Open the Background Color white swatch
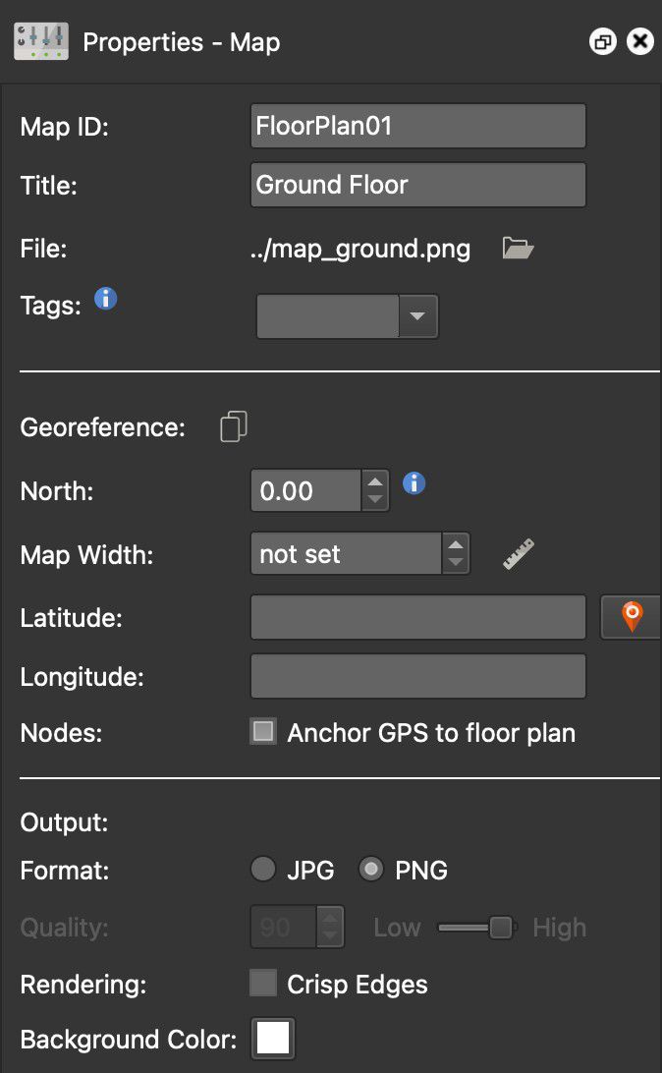662x1073 pixels. (x=273, y=1038)
